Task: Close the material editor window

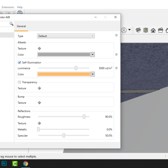Action: pos(115,17)
